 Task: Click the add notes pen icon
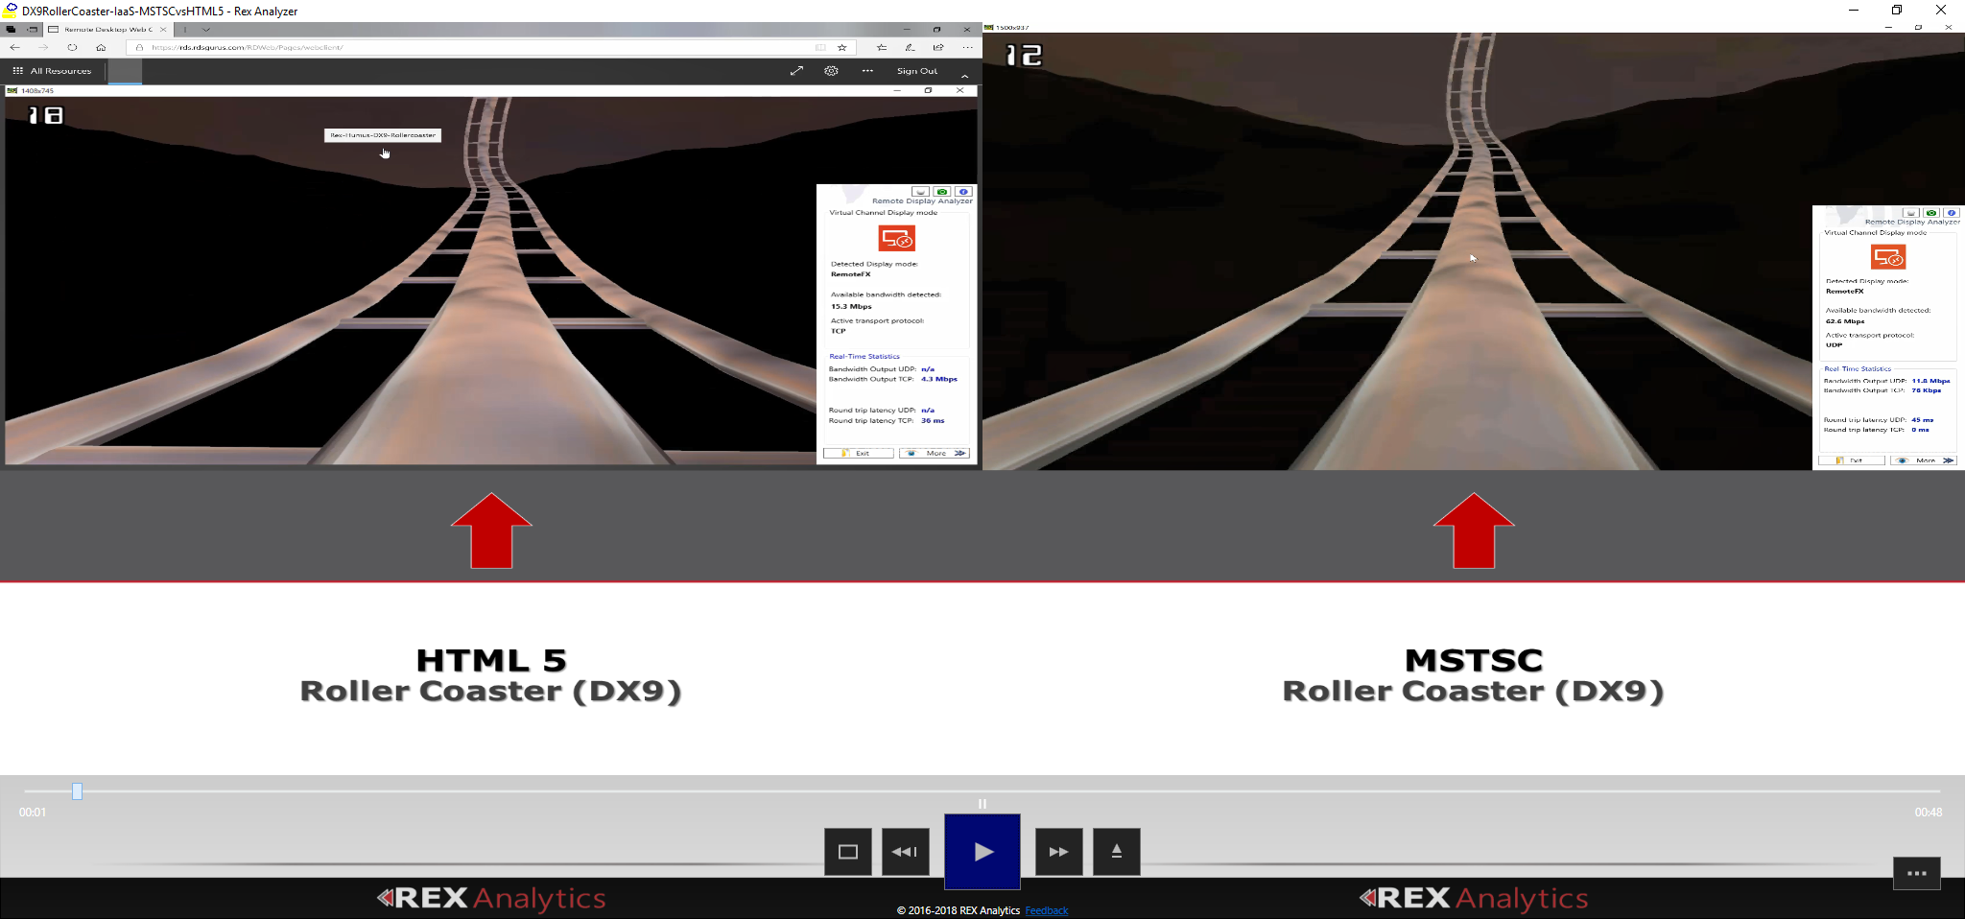point(910,47)
